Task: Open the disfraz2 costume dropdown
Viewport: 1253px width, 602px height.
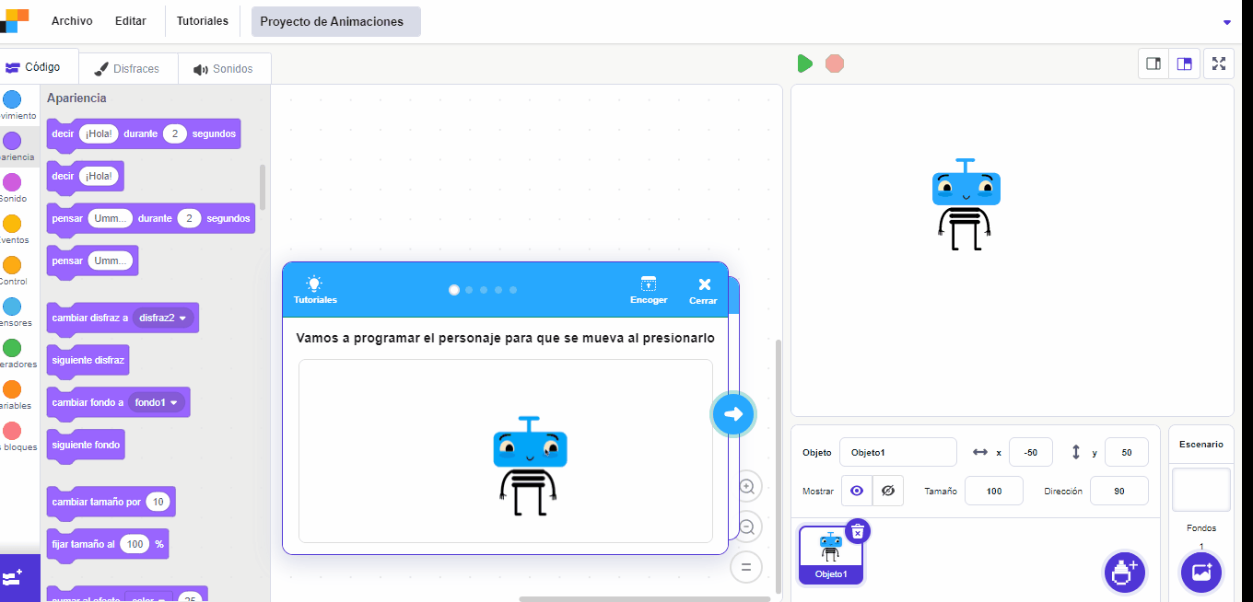Action: pyautogui.click(x=163, y=318)
